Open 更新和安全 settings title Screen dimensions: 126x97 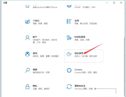(80, 86)
